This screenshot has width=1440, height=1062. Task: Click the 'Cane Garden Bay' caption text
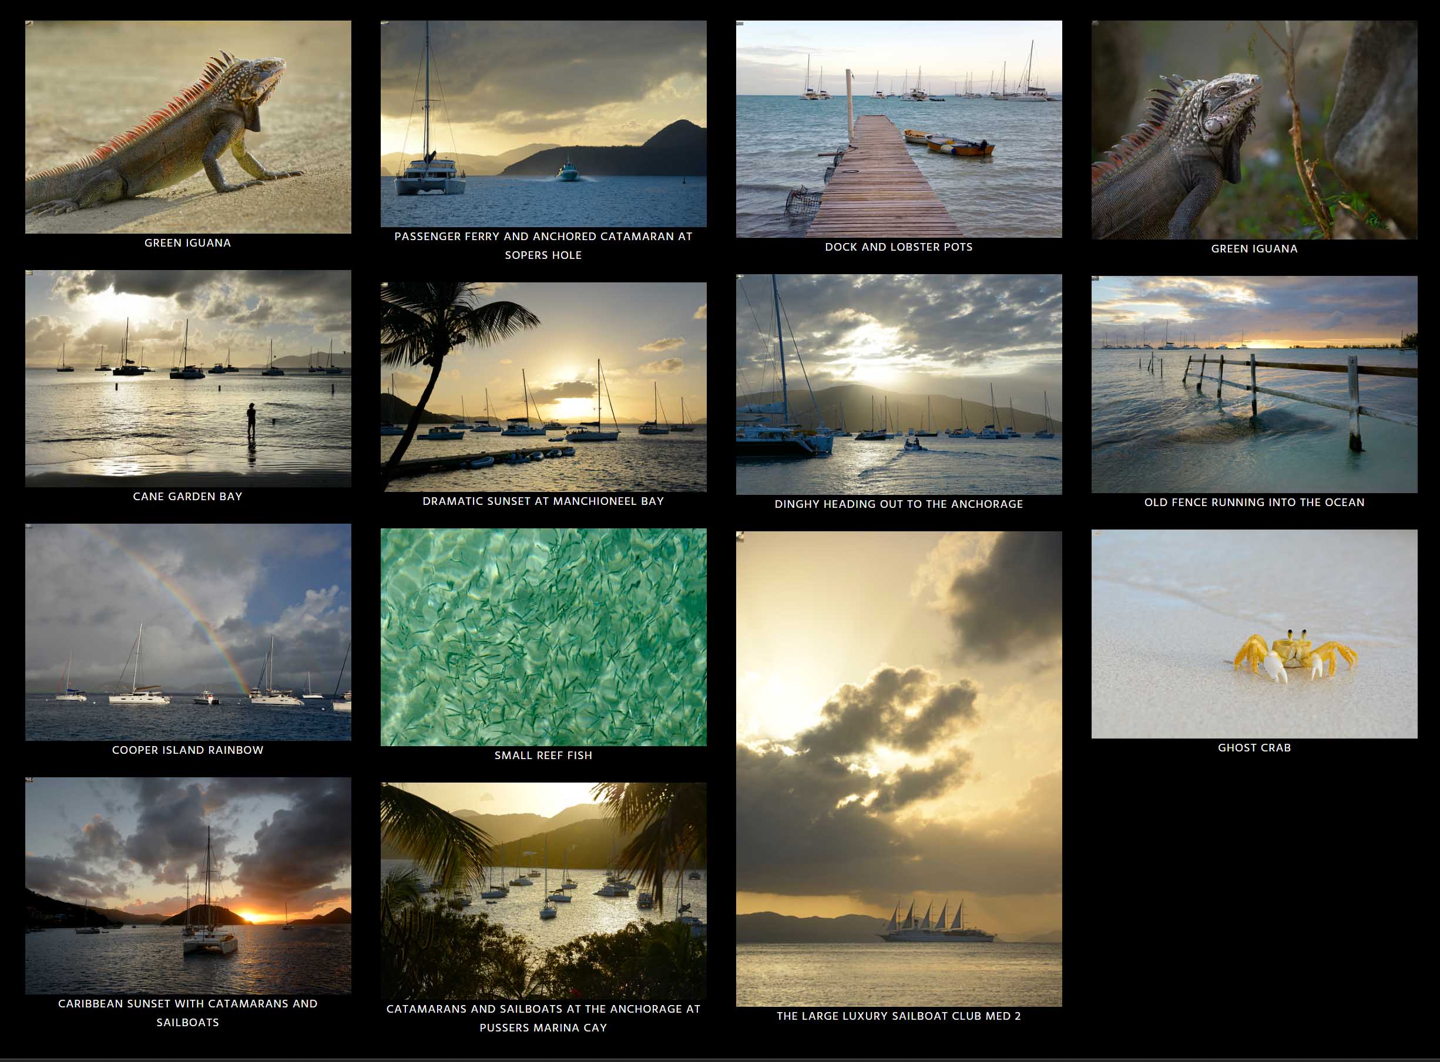point(188,496)
